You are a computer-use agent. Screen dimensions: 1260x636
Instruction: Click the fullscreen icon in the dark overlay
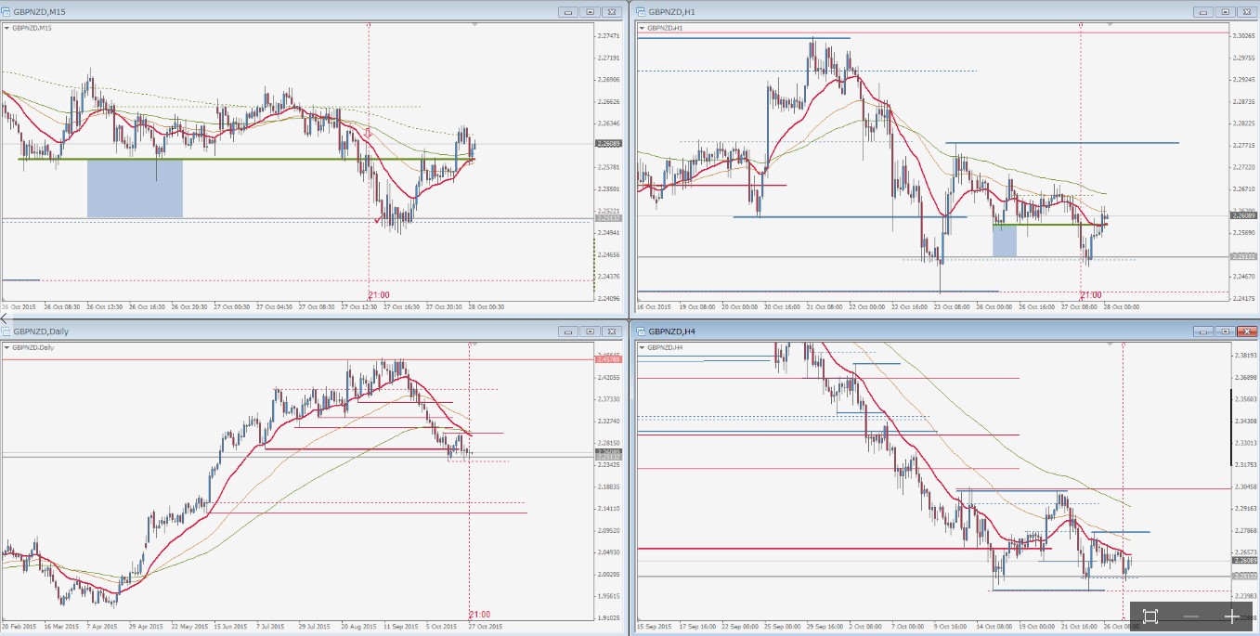coord(1150,617)
